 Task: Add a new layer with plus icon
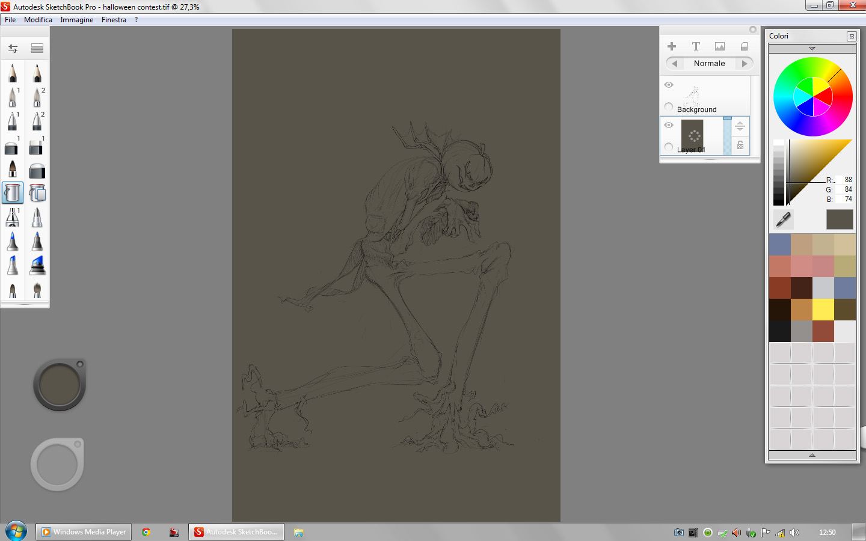672,46
